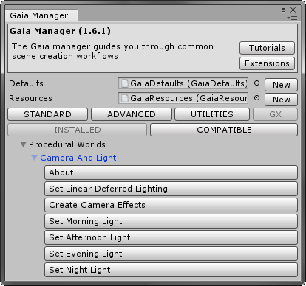Click the Gaia Manager (1.6.1) heading
Image resolution: width=306 pixels, height=286 pixels.
coord(61,31)
